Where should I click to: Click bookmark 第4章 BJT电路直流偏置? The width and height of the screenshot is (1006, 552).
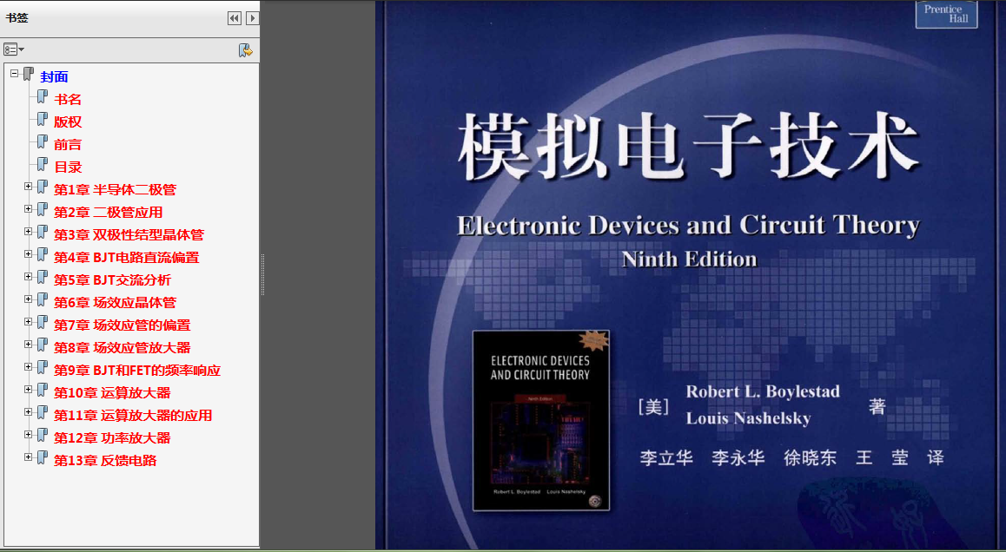[126, 257]
